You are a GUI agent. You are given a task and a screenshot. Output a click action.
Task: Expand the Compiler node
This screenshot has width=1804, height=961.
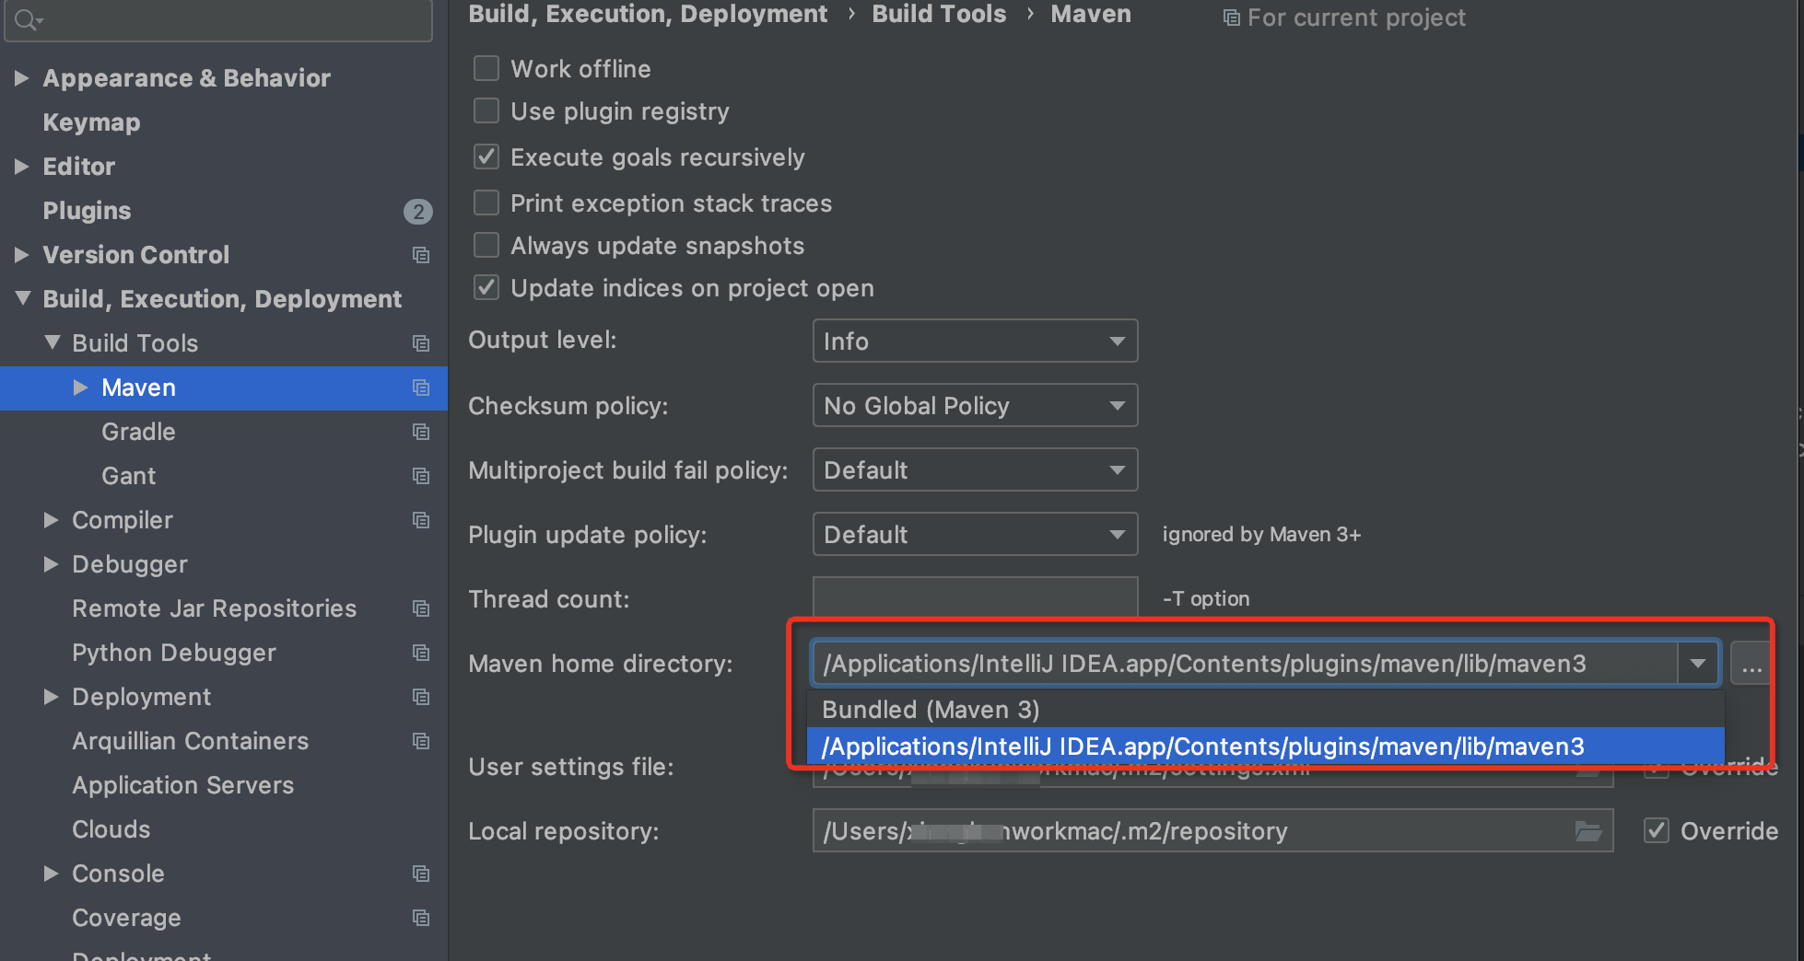pyautogui.click(x=52, y=520)
